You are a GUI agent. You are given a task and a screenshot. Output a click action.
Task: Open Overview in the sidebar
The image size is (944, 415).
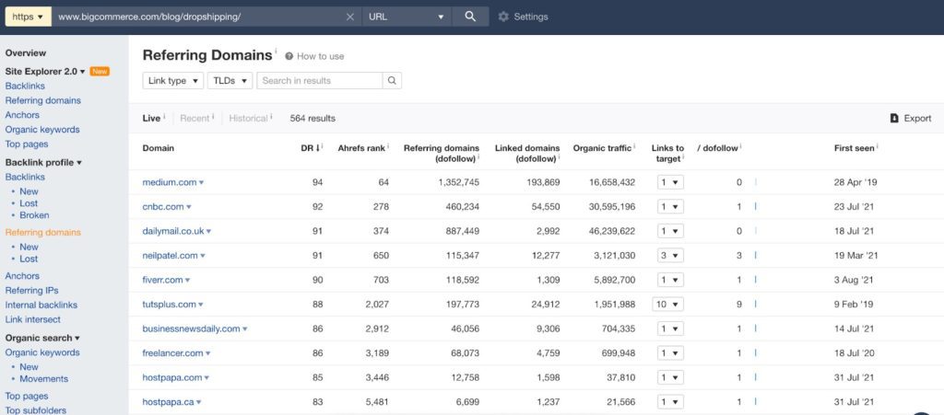25,52
